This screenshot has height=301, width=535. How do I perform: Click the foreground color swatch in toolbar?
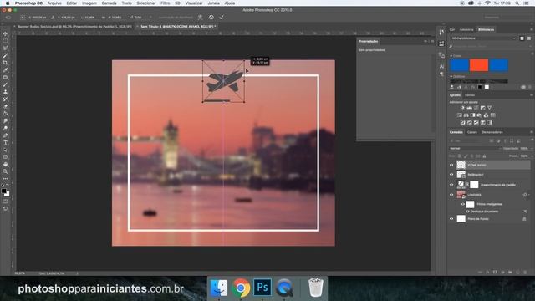click(3, 191)
